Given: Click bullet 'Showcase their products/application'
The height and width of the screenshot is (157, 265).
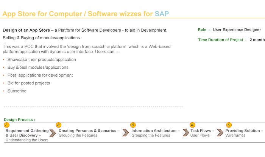Looking at the screenshot, I should coord(42,60).
